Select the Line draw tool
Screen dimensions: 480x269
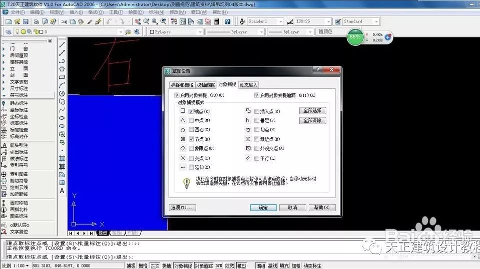coord(62,44)
